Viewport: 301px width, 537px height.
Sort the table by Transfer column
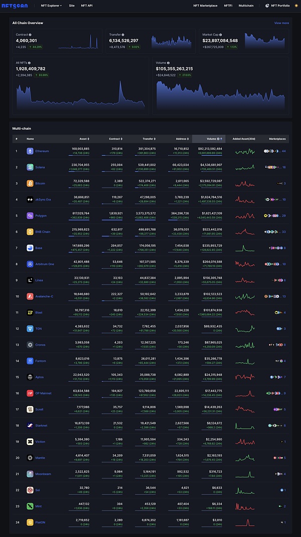tap(149, 139)
